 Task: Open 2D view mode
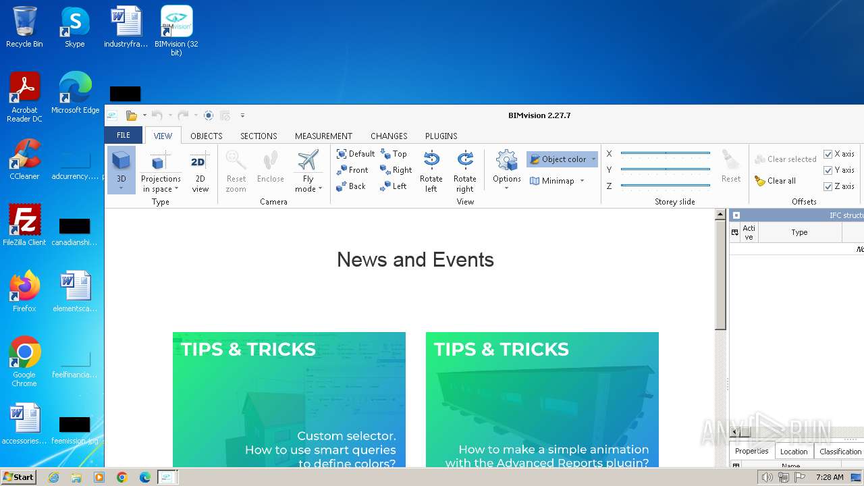(200, 171)
